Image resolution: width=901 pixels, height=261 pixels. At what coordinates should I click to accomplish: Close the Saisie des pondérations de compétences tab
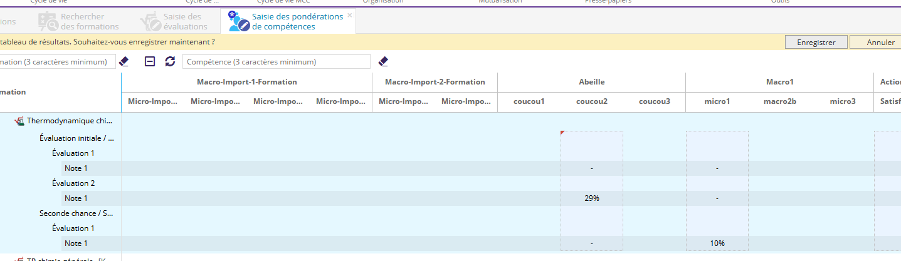[x=350, y=15]
